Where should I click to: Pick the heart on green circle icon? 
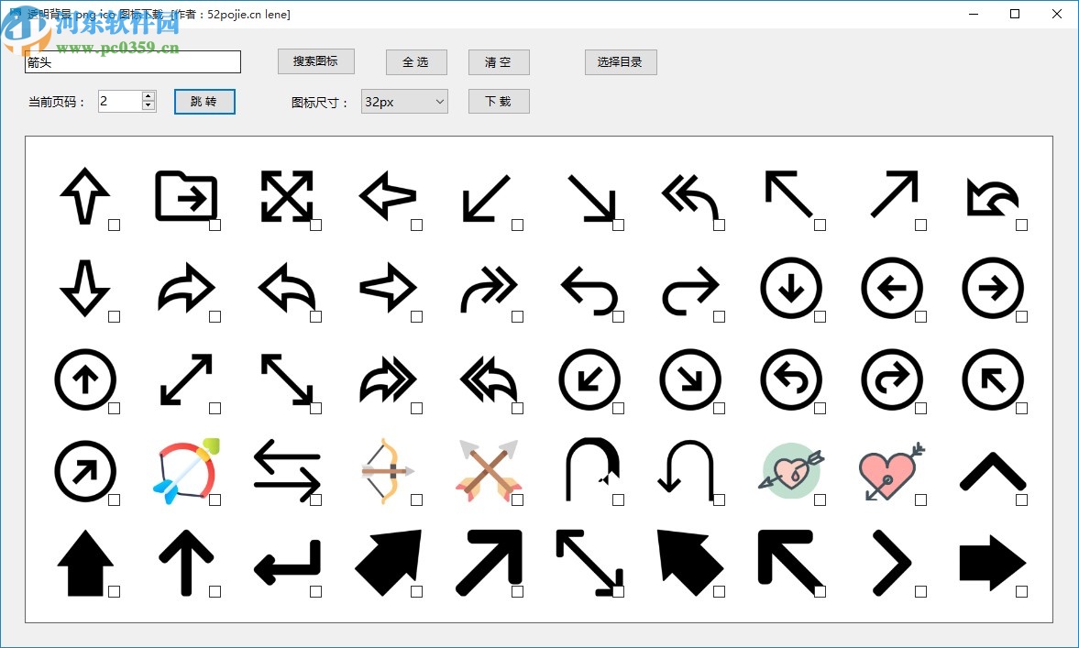click(x=791, y=471)
